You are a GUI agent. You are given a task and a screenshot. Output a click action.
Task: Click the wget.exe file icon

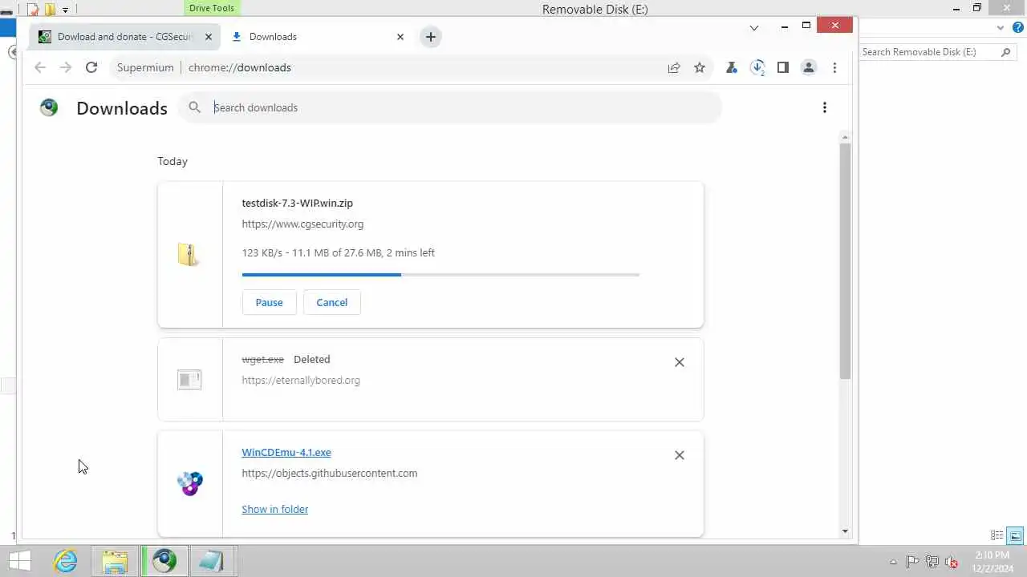189,379
